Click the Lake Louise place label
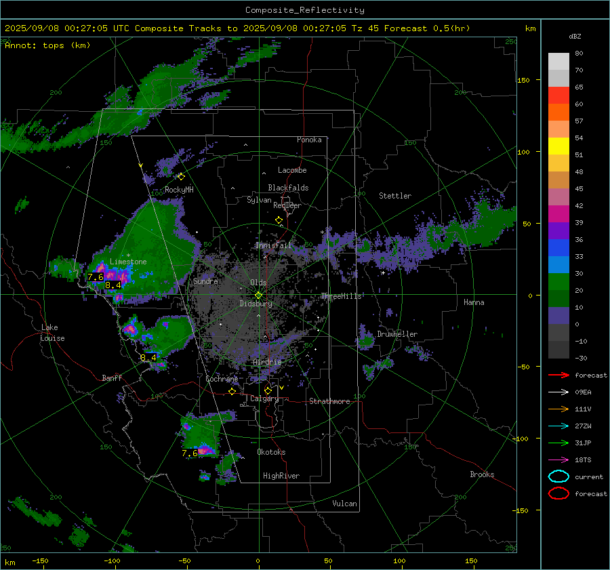 pyautogui.click(x=52, y=333)
